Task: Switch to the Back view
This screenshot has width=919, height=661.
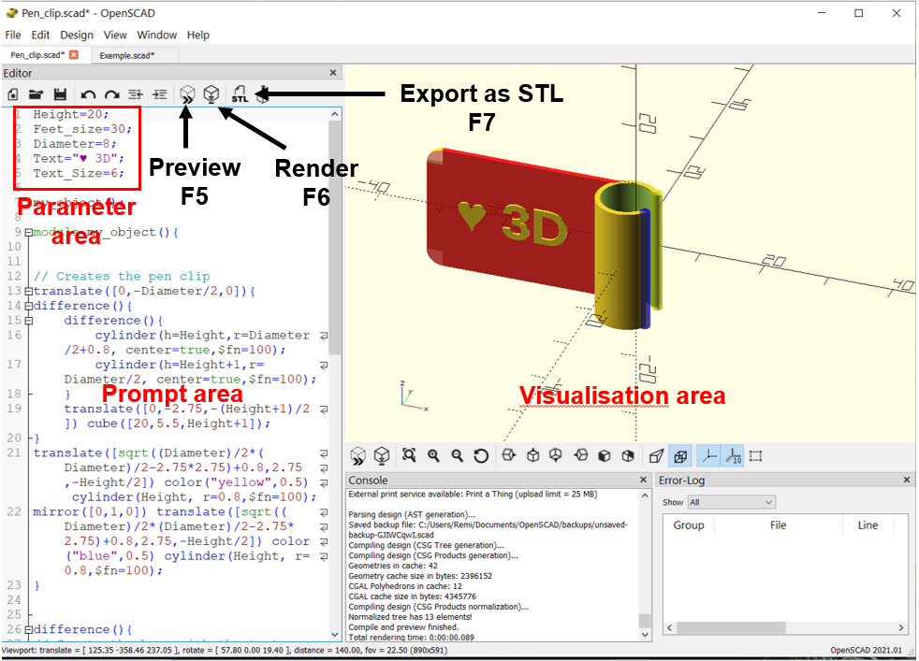Action: [x=628, y=455]
